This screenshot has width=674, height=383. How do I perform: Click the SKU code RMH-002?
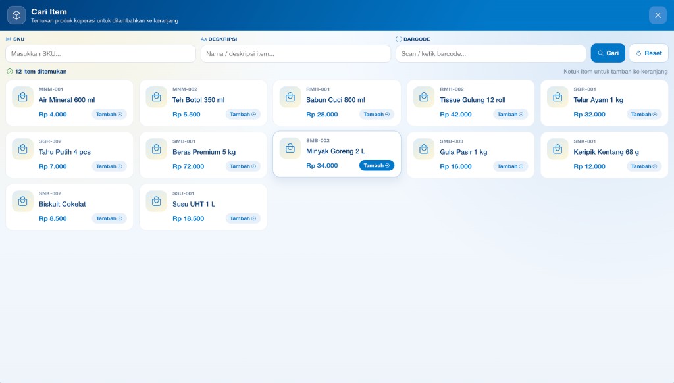[x=452, y=89]
